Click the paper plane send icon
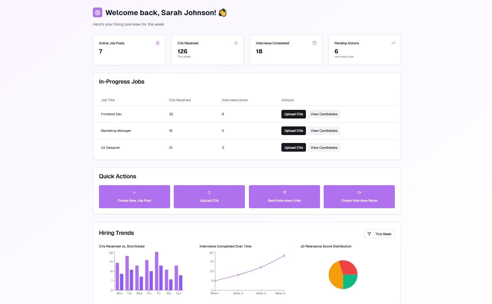Image resolution: width=492 pixels, height=304 pixels. 284,192
